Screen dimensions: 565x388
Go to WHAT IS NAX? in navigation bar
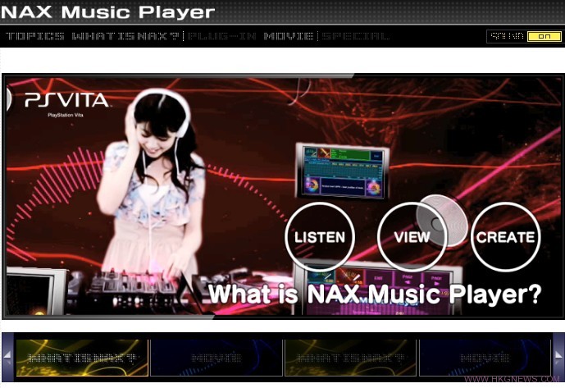point(125,36)
